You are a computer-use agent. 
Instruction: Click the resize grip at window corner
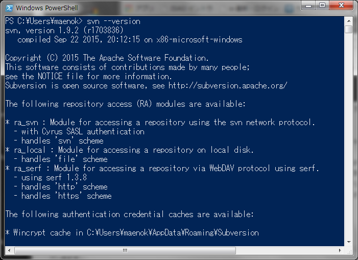pyautogui.click(x=348, y=251)
